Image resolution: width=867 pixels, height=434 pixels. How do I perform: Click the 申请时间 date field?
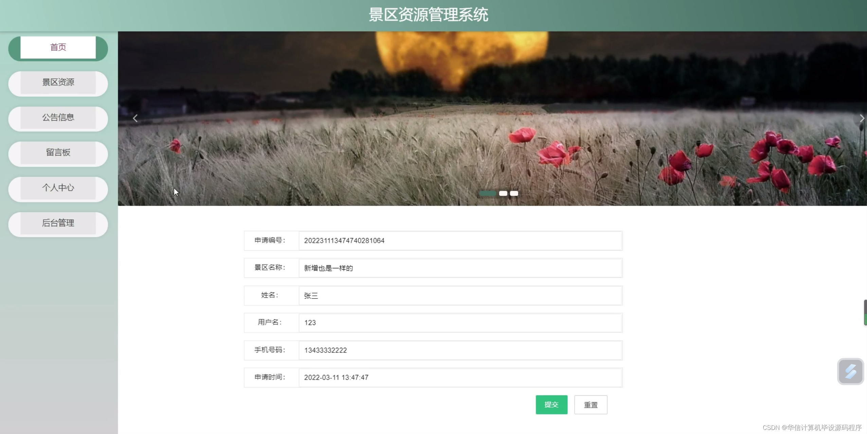coord(460,378)
